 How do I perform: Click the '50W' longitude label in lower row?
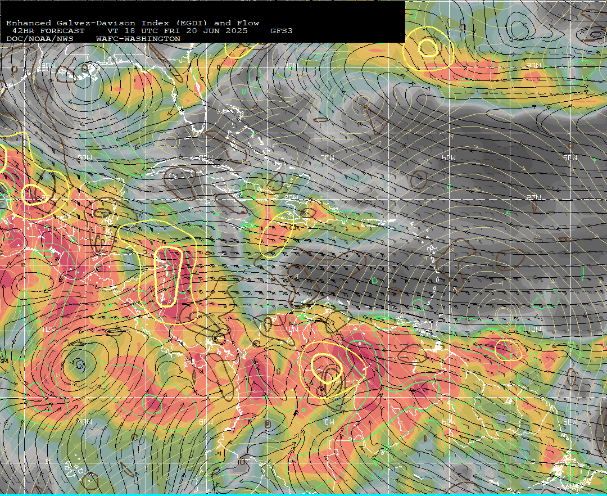tap(570, 422)
